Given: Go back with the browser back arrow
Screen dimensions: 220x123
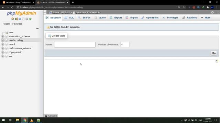Looking at the screenshot, I should 3,8.
